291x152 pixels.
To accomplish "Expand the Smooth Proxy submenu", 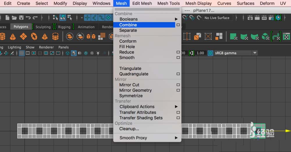I will coord(176,138).
